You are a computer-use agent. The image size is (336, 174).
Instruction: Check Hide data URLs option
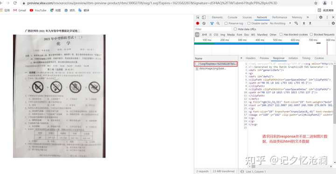pos(235,29)
